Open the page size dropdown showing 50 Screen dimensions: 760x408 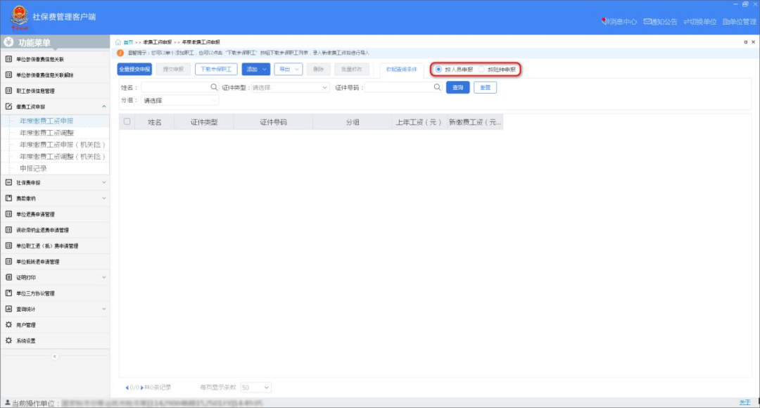click(255, 388)
